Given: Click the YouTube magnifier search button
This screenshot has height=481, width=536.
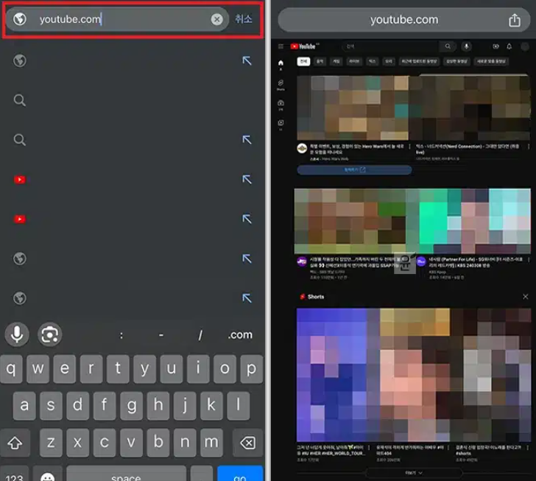Looking at the screenshot, I should coord(448,46).
